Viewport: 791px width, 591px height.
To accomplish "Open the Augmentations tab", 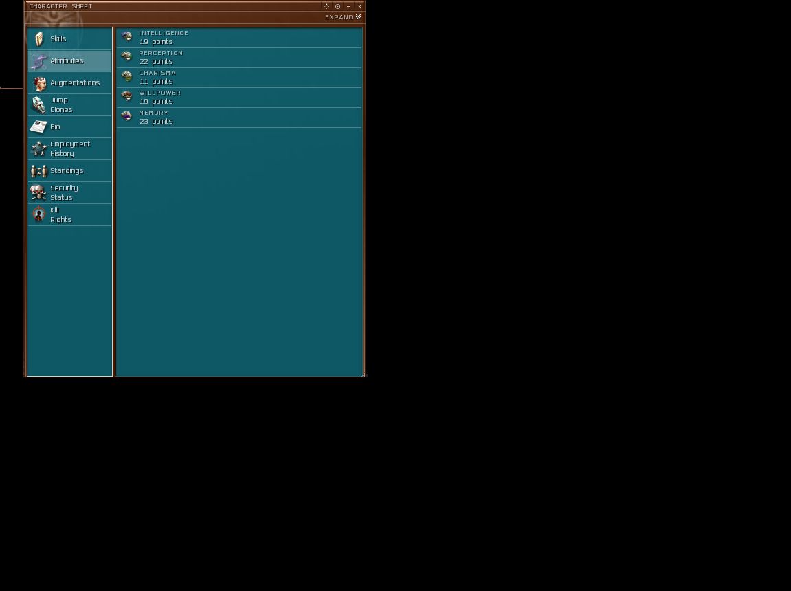I will tap(69, 82).
